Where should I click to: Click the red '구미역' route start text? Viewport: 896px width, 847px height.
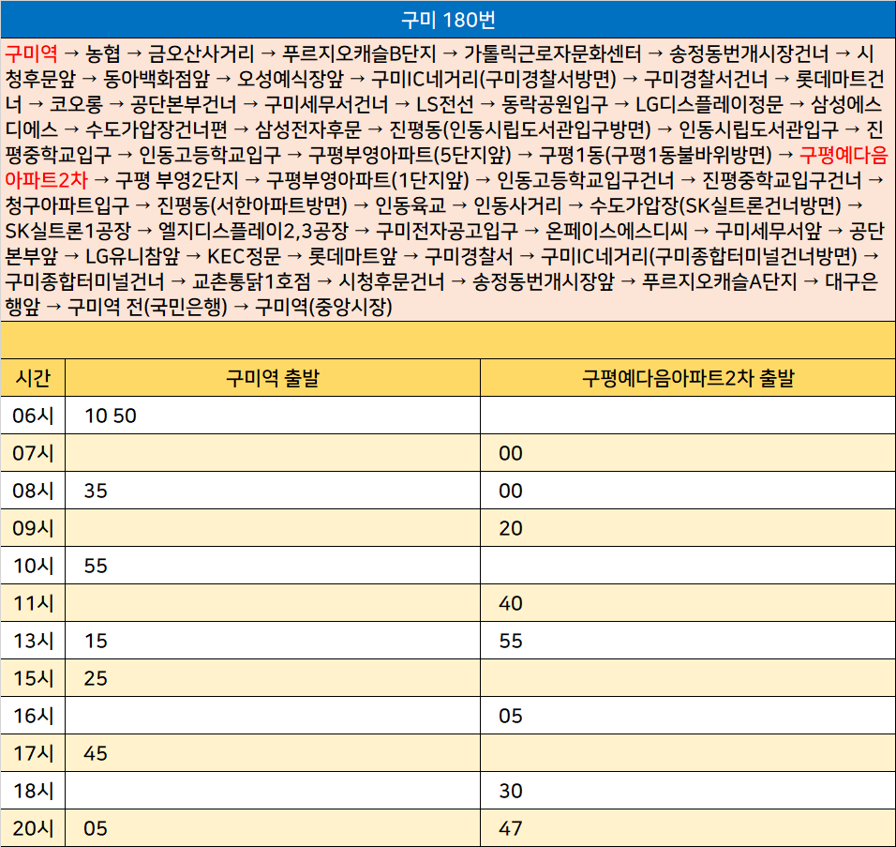click(x=32, y=53)
